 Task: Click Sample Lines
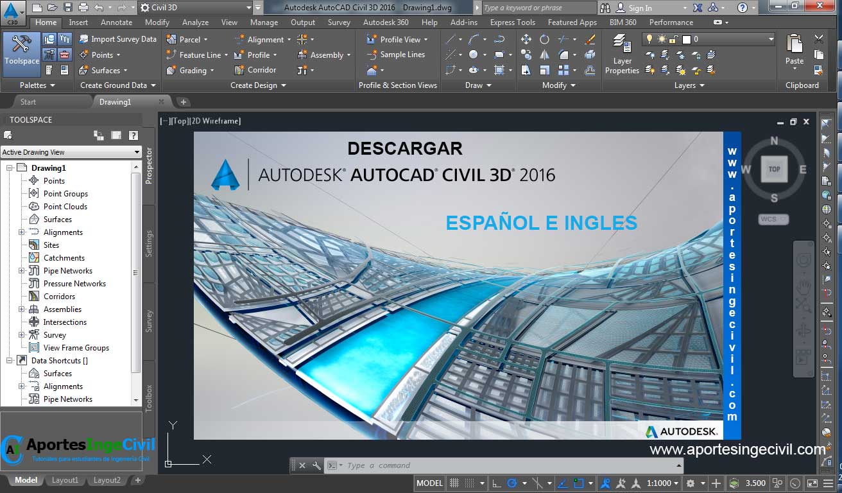click(396, 55)
